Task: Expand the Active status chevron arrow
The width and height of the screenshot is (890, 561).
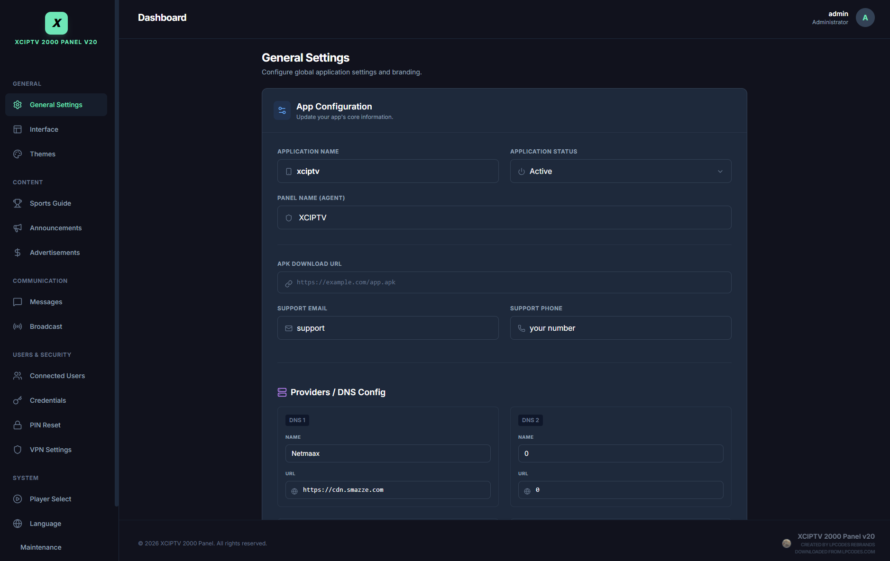Action: pyautogui.click(x=720, y=172)
